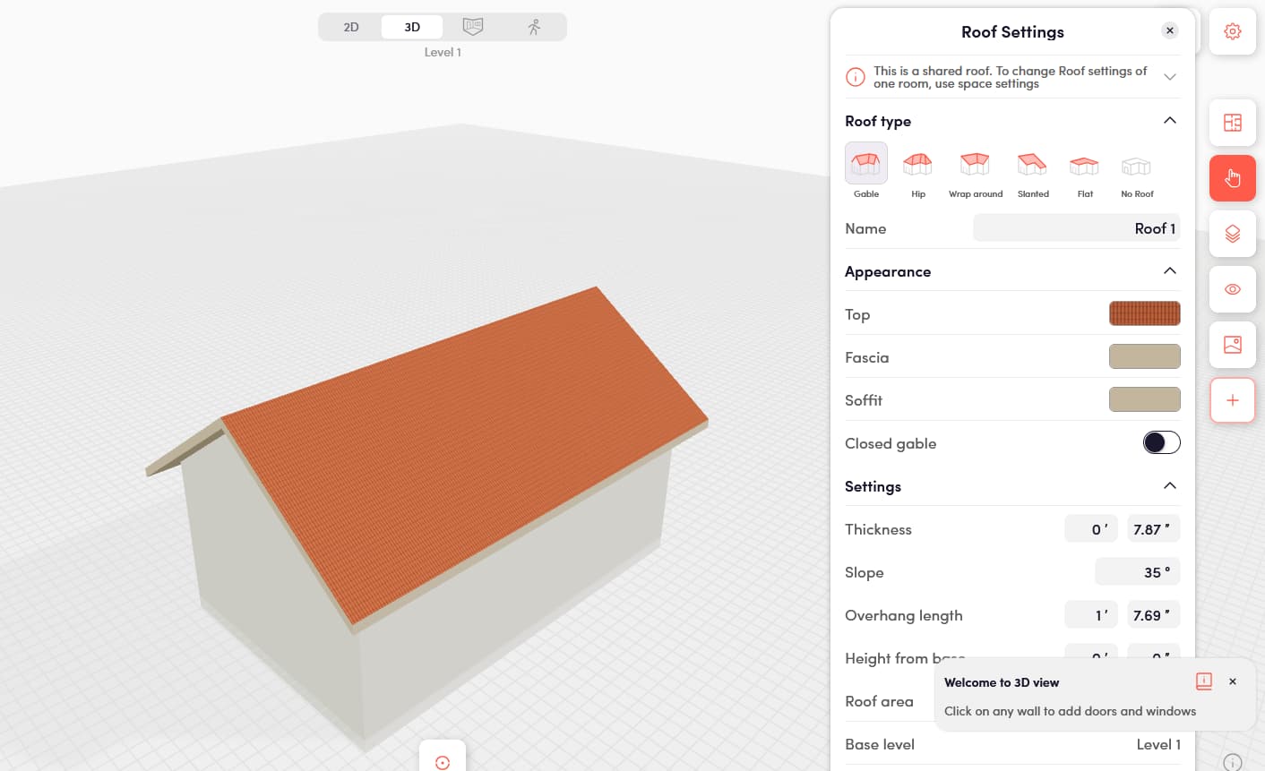This screenshot has width=1265, height=771.
Task: Click the plus add button
Action: point(1232,400)
